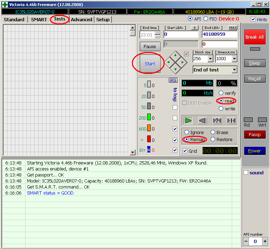The image size is (270, 249).
Task: Click the random seek '?' scan button
Action: 217,121
